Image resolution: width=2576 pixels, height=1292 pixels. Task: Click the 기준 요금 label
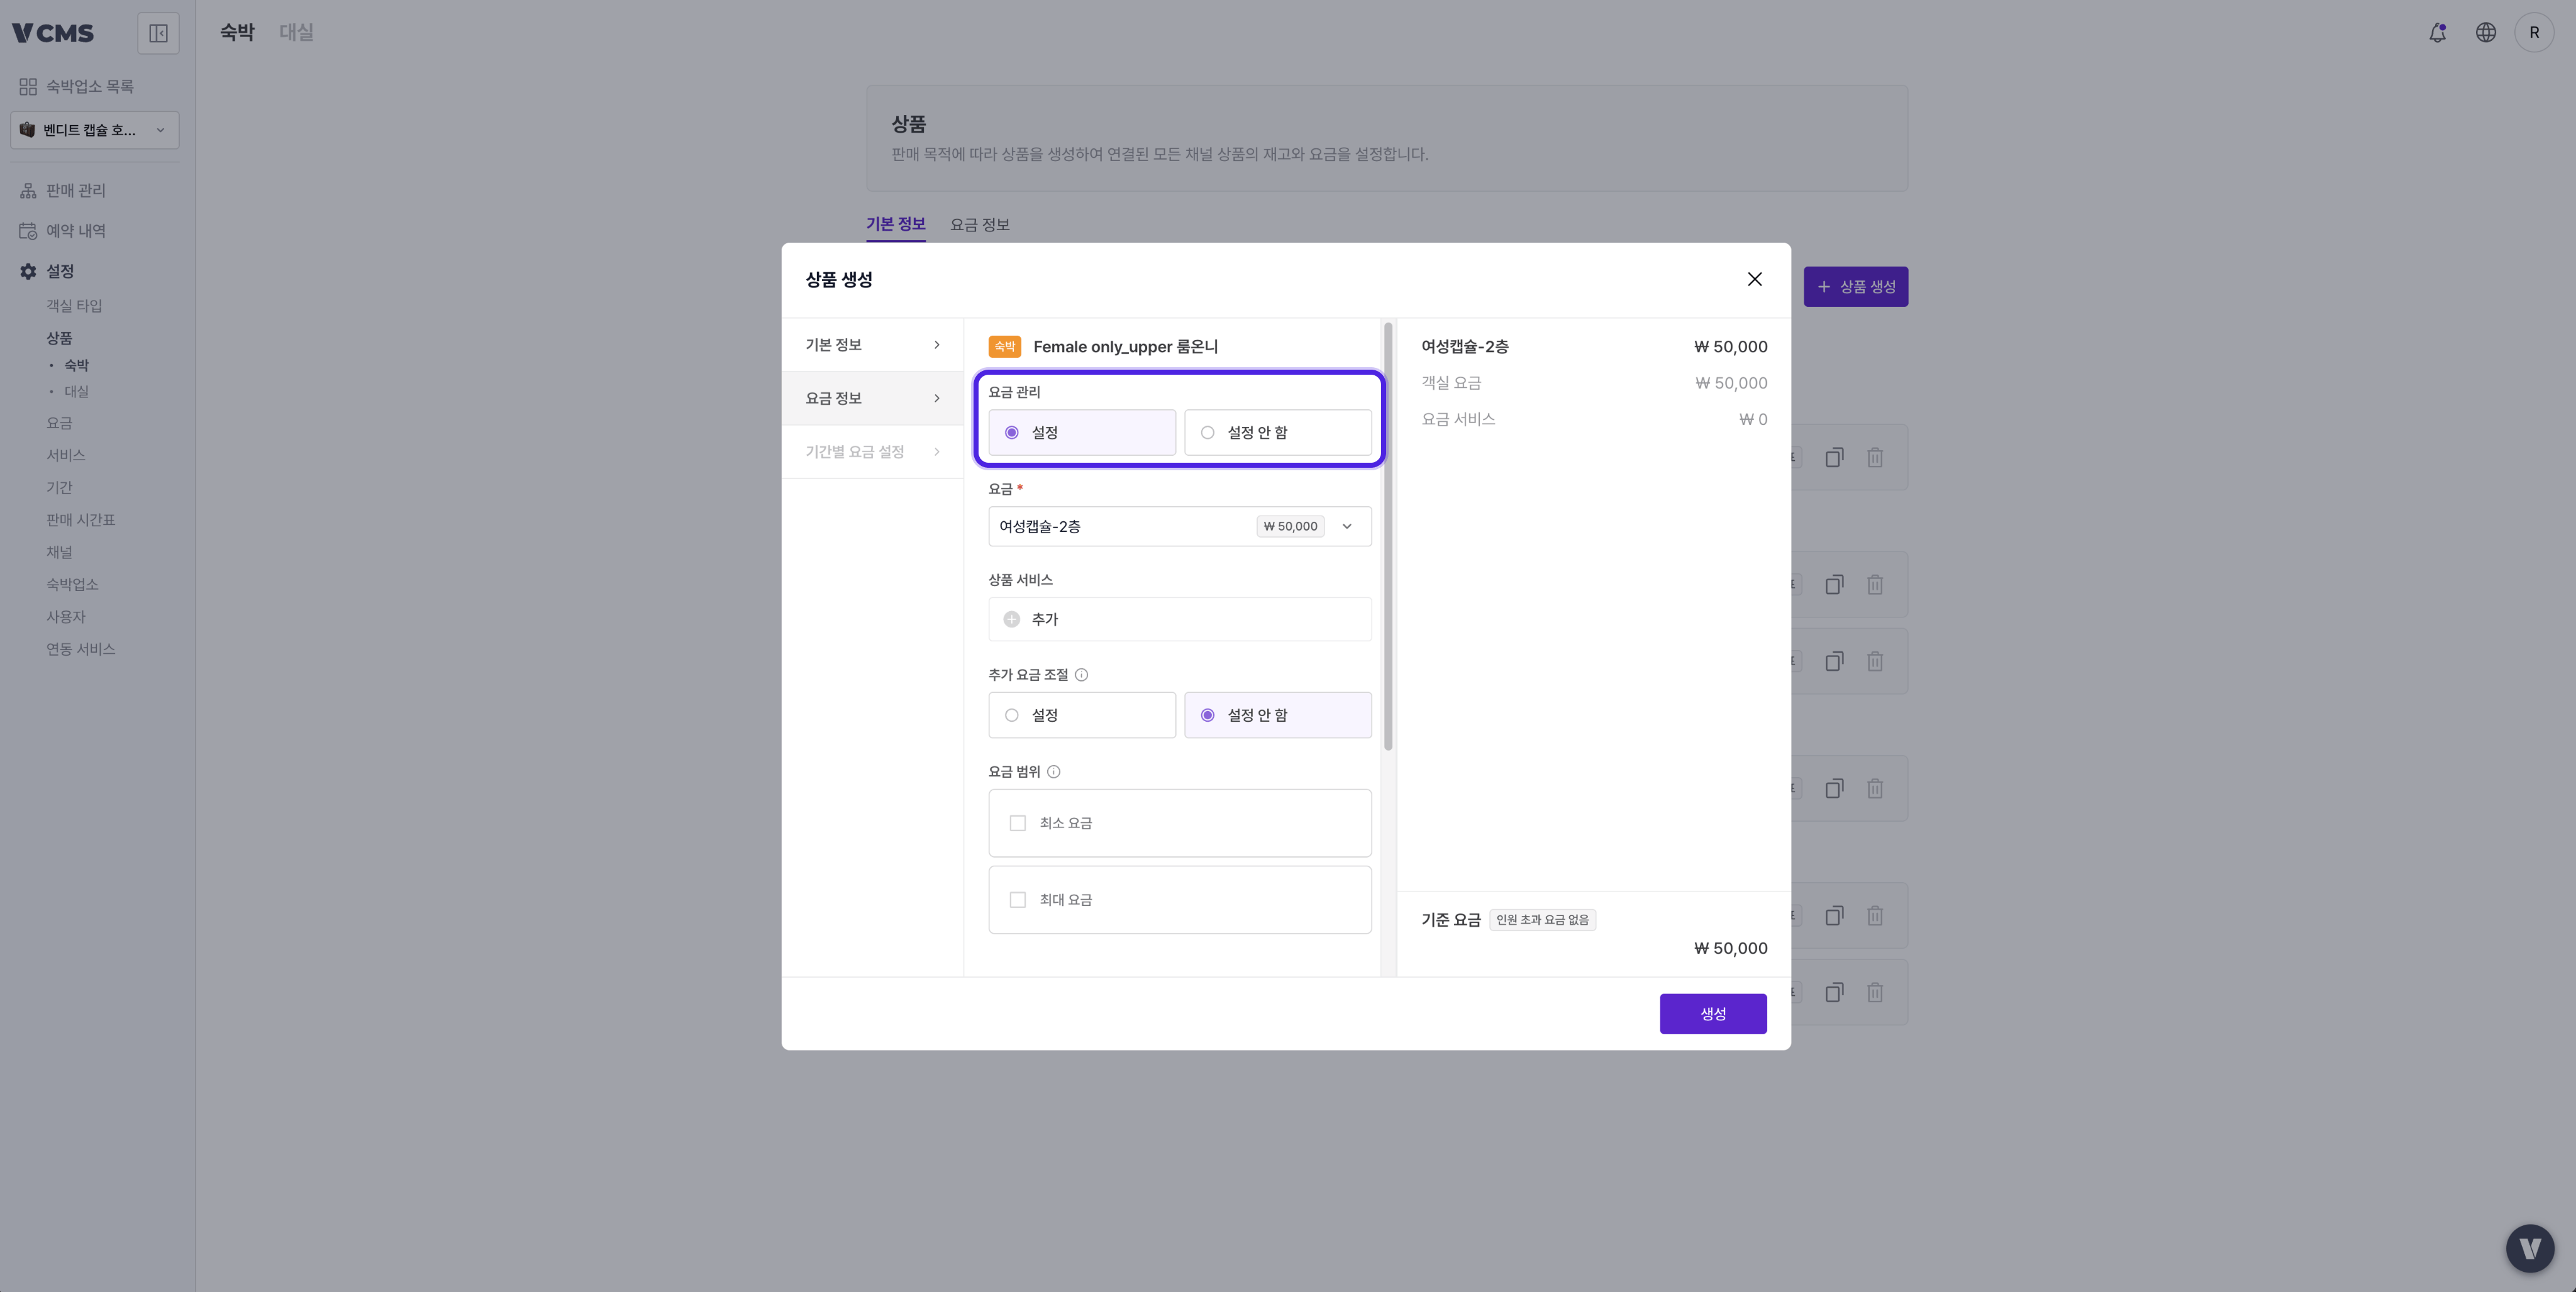point(1450,920)
